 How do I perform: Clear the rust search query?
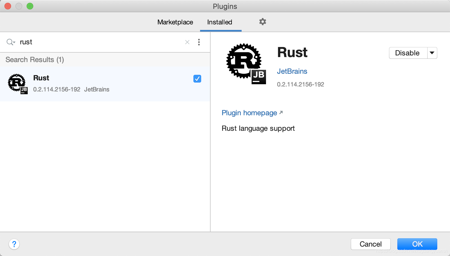tap(187, 42)
